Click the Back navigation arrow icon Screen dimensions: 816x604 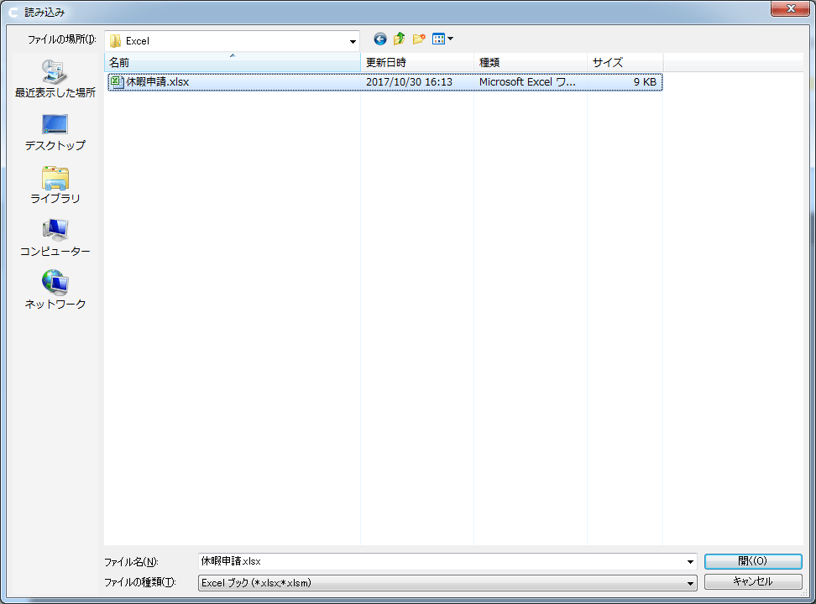[x=380, y=39]
